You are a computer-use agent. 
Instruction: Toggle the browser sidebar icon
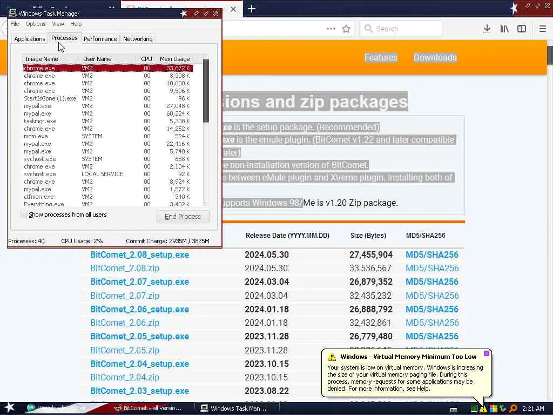[x=522, y=29]
